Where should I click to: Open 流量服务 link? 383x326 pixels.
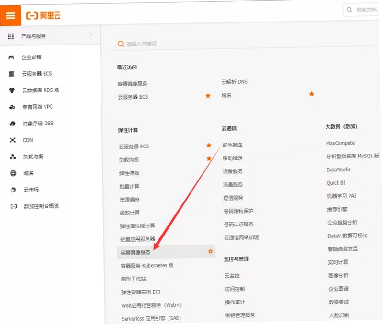(233, 185)
